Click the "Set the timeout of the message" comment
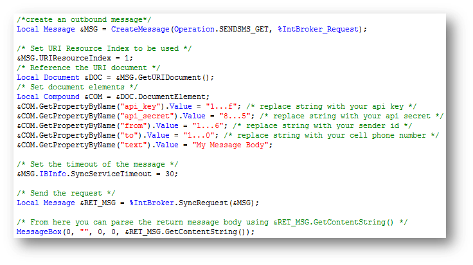Image resolution: width=473 pixels, height=265 pixels. point(95,163)
